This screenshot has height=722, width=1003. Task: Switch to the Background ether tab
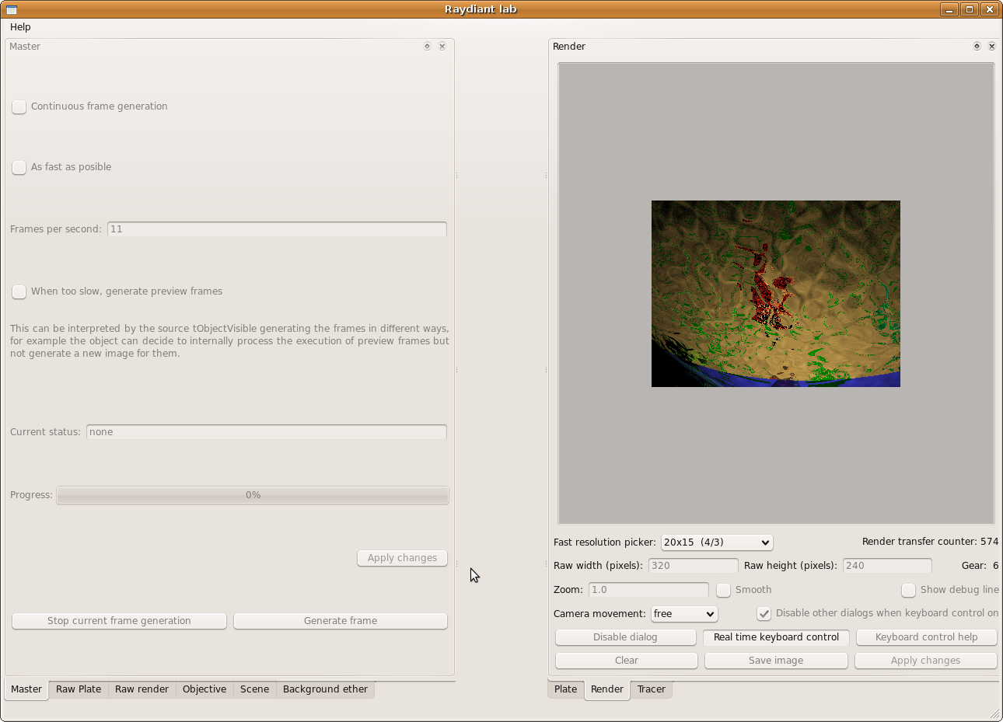click(x=325, y=689)
